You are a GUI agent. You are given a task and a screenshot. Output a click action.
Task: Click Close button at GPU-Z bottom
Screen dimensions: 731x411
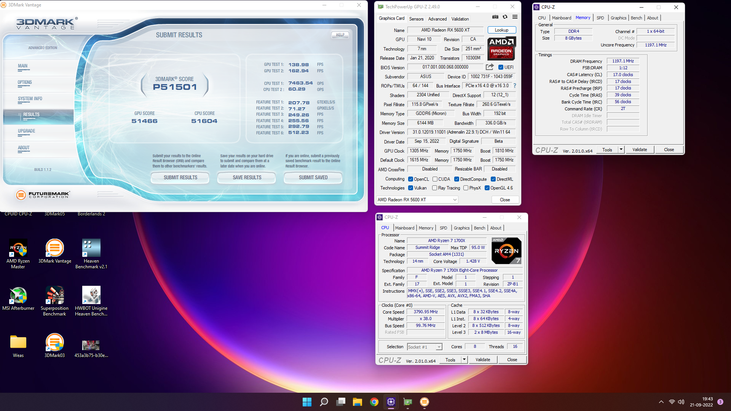[x=505, y=200]
